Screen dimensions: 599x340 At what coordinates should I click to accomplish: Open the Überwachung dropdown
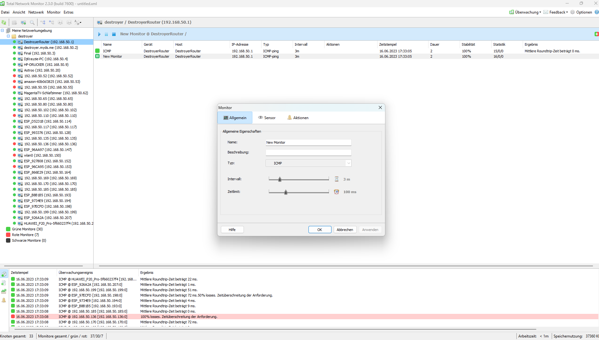tap(525, 12)
